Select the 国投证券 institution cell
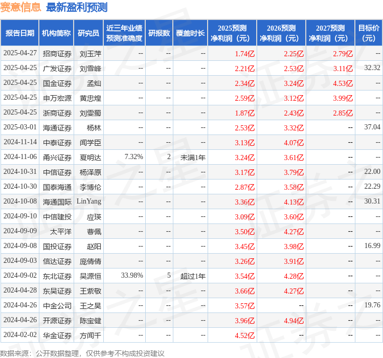The height and width of the screenshot is (358, 383). [57, 247]
